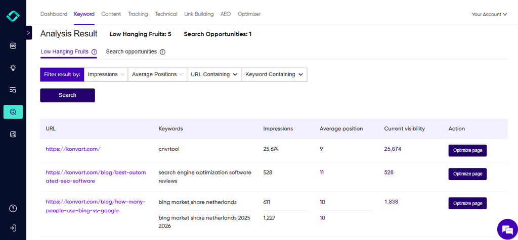Open the AEO menu item
Screen dimensions: 518x240
pyautogui.click(x=226, y=14)
